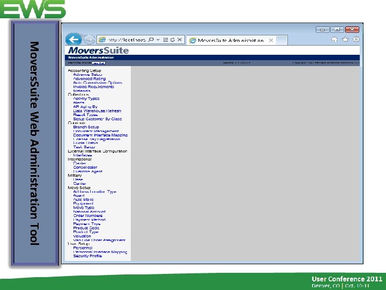Open the National Account link
Screen dimensions: 386x290
(x=90, y=212)
